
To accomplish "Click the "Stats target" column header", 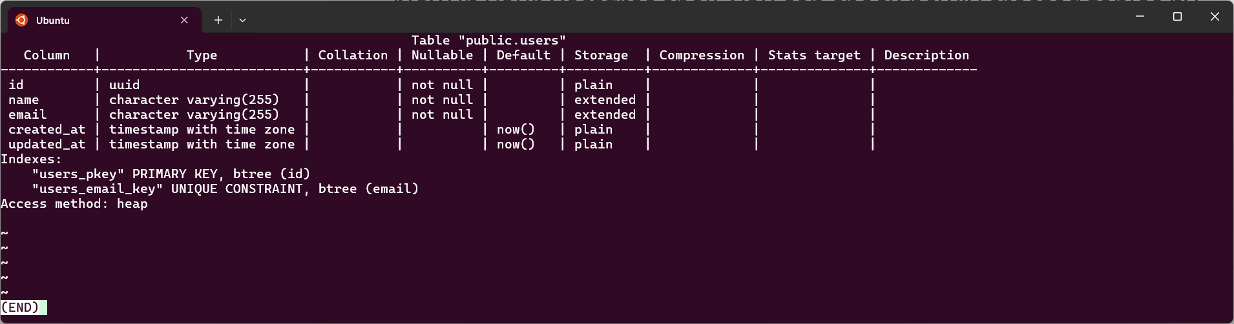I will pyautogui.click(x=814, y=56).
